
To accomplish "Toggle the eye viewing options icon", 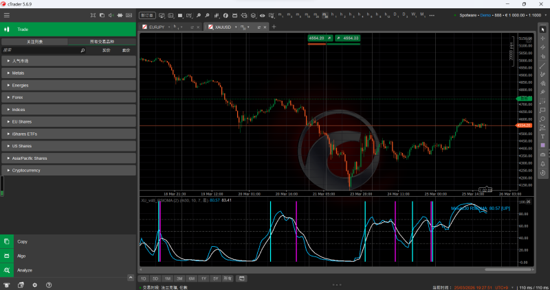I will coord(262,15).
